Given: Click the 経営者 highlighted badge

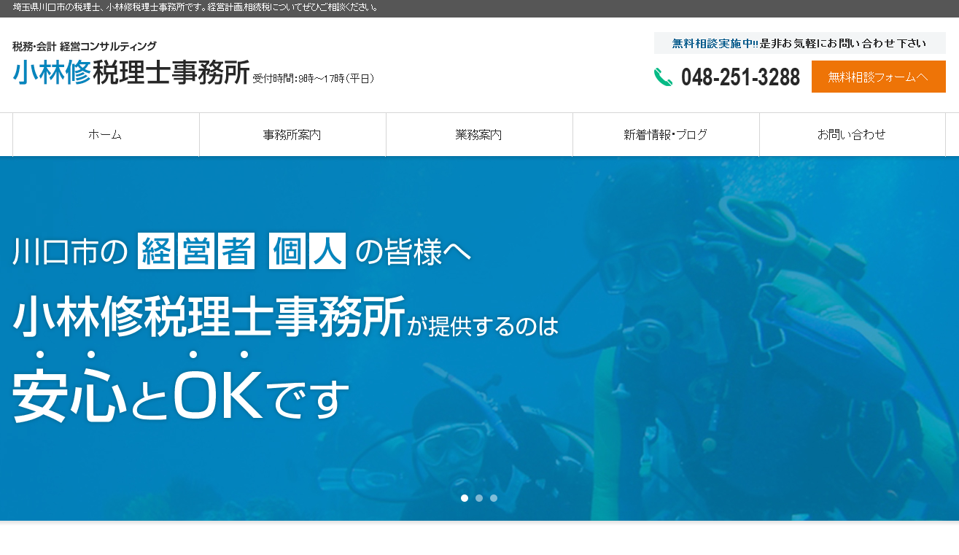Looking at the screenshot, I should coord(197,250).
